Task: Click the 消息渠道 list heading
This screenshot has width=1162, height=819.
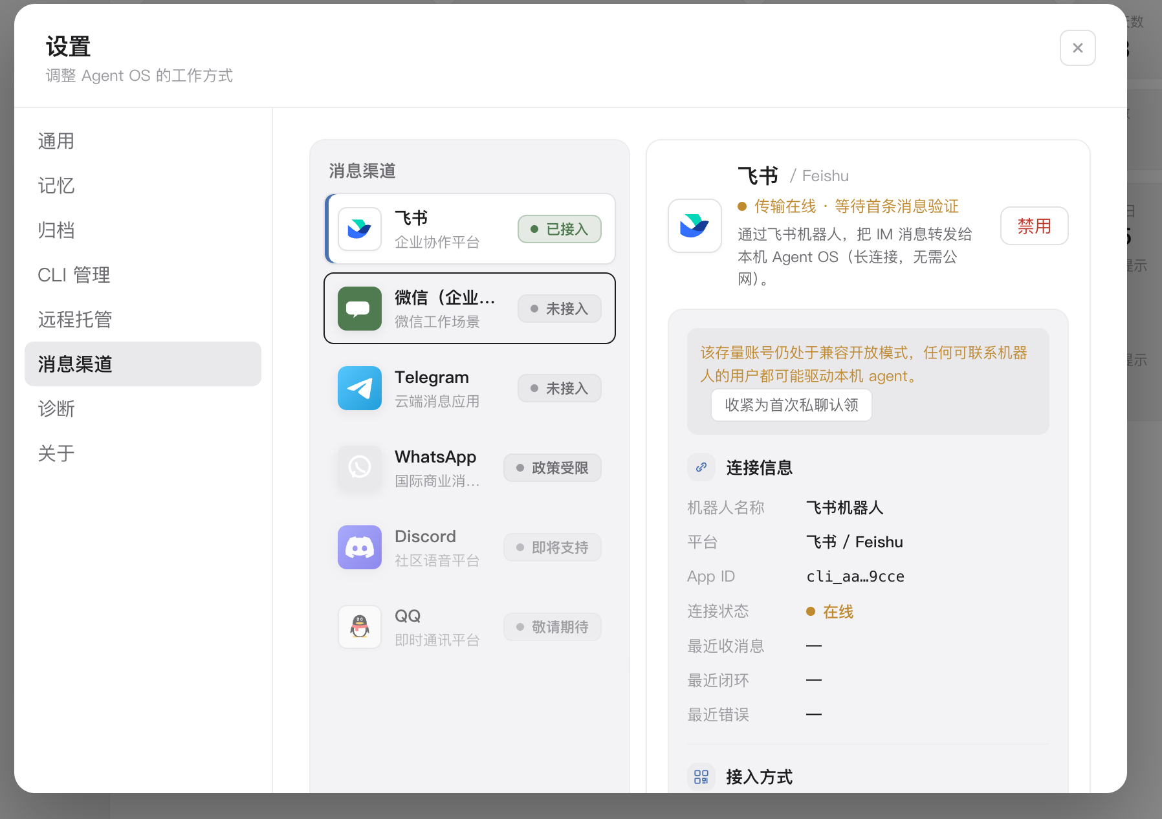Action: pyautogui.click(x=362, y=171)
